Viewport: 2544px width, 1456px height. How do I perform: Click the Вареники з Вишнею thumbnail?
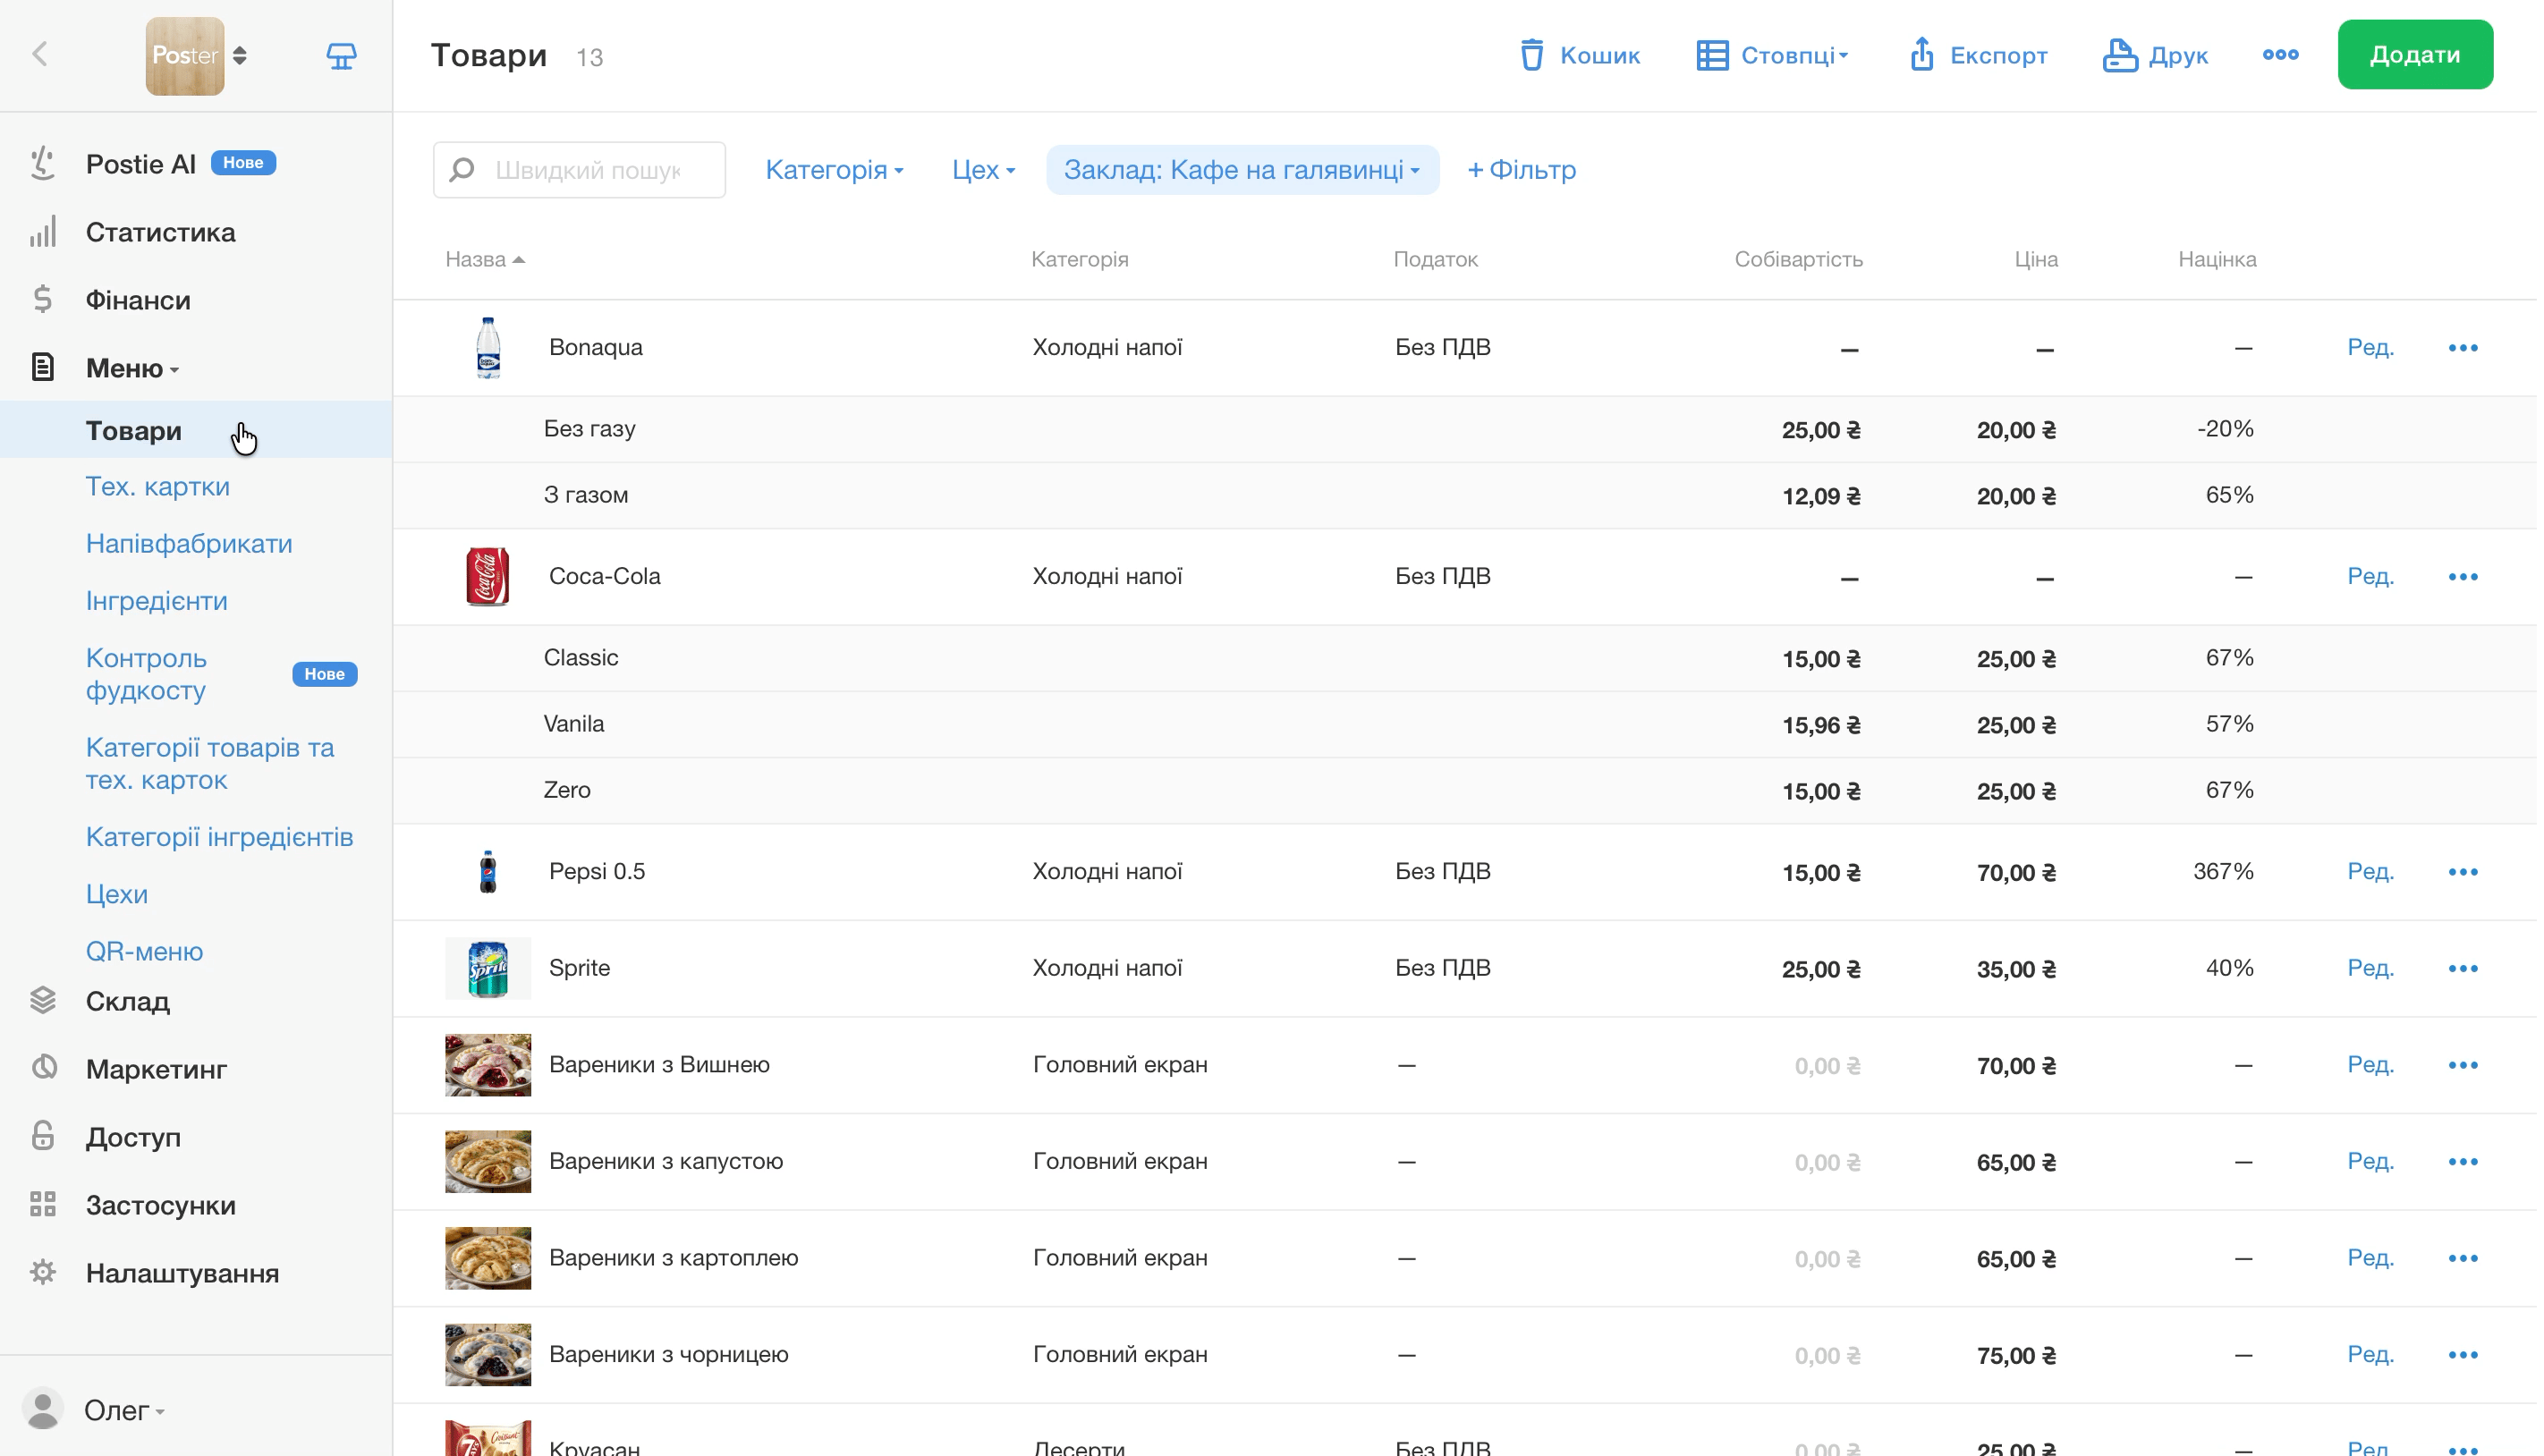click(x=489, y=1067)
